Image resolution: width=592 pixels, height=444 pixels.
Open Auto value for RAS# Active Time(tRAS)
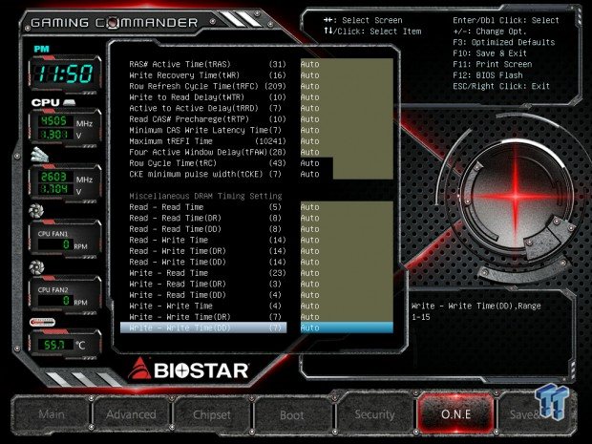pyautogui.click(x=347, y=64)
